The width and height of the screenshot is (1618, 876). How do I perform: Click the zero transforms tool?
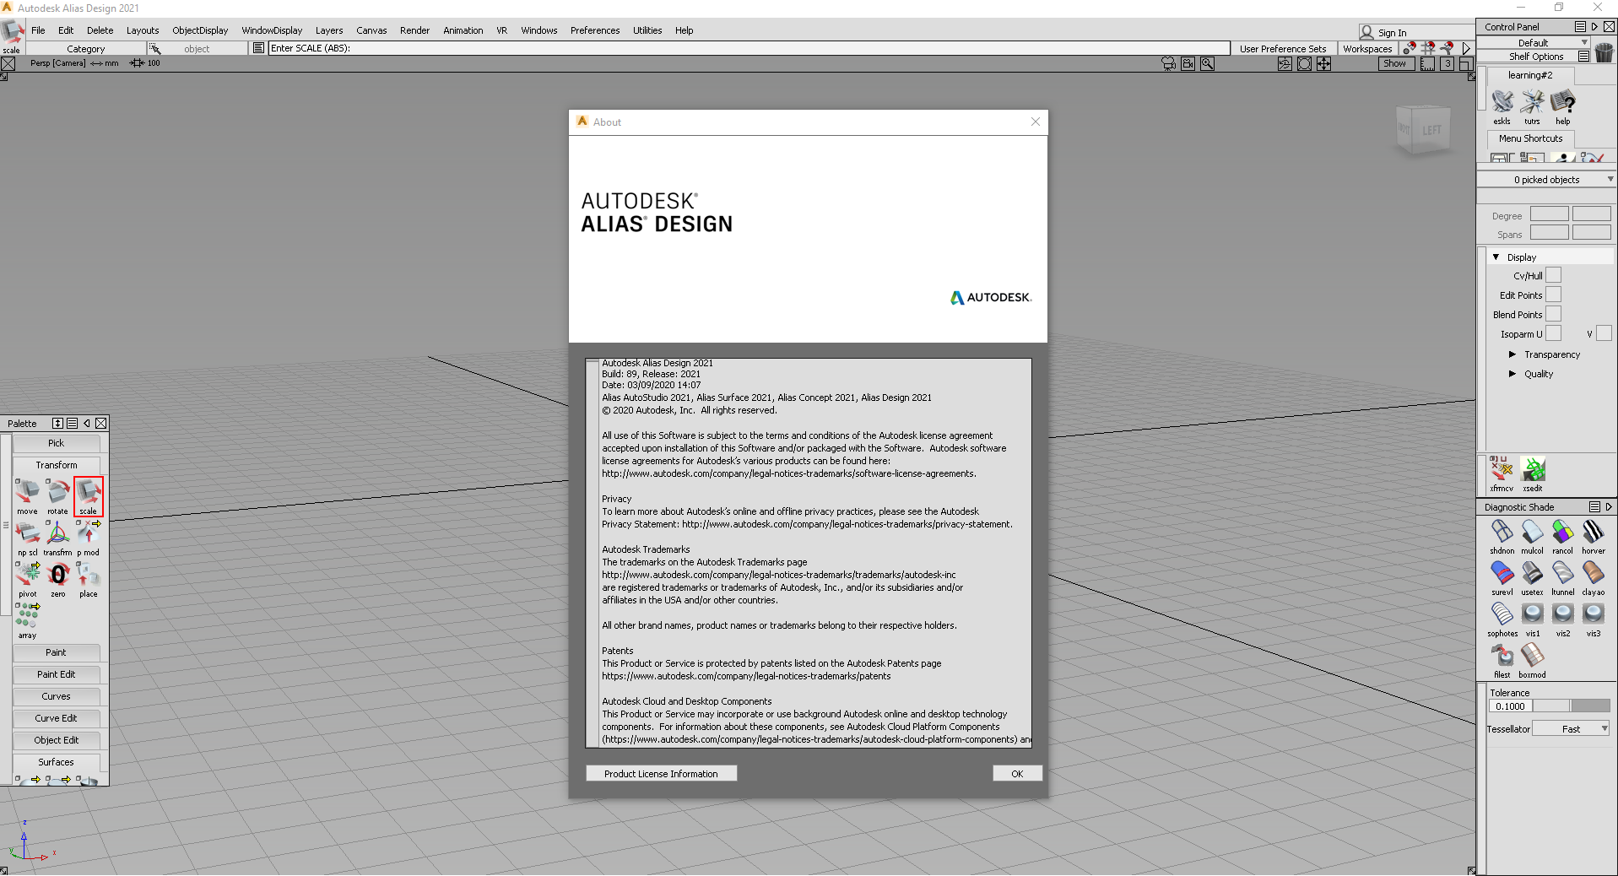pyautogui.click(x=57, y=578)
